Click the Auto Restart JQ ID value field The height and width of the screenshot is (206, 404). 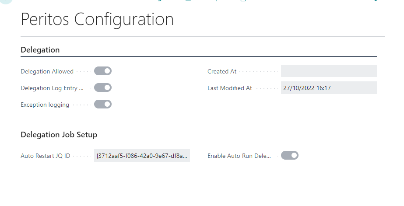(142, 155)
